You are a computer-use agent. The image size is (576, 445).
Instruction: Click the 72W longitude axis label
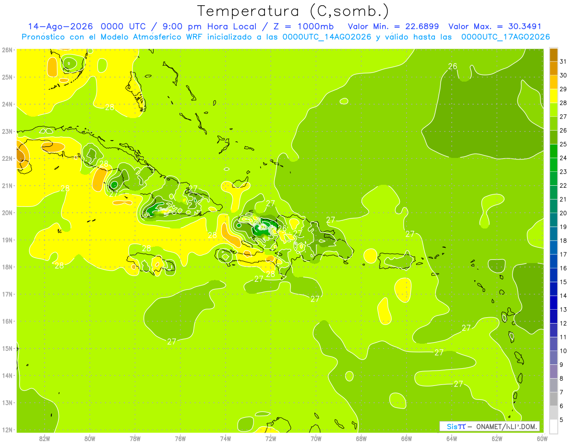pyautogui.click(x=271, y=438)
